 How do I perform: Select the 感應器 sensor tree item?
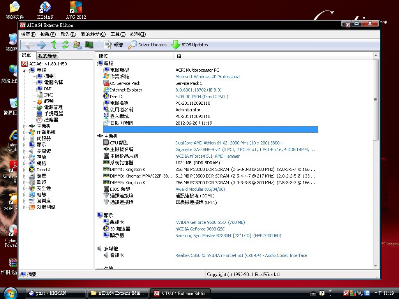51,120
